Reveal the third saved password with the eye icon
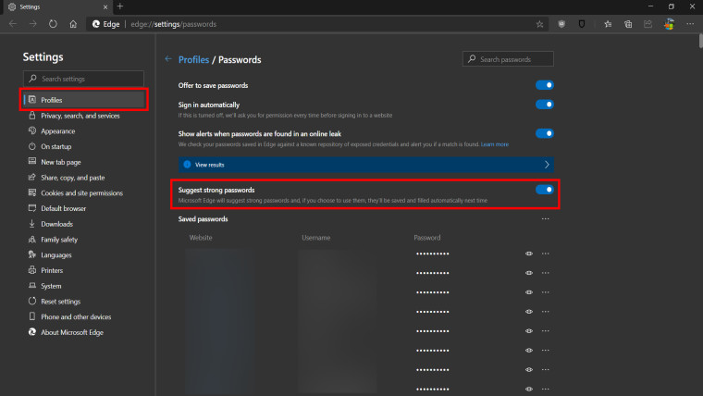Screen dimensions: 703x396 click(529, 292)
